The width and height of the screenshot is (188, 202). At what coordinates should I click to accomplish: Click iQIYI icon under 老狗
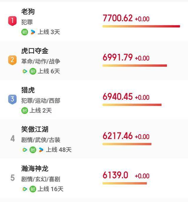tap(25, 32)
